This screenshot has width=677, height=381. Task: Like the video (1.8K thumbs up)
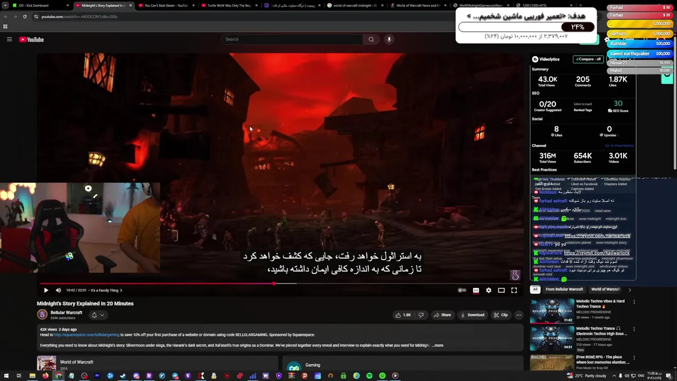pos(402,315)
